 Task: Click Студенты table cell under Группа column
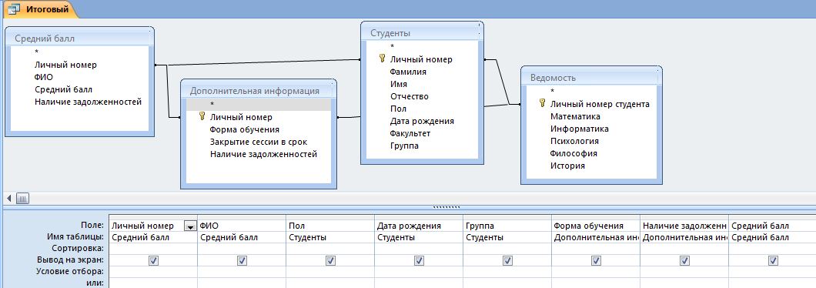pos(507,237)
